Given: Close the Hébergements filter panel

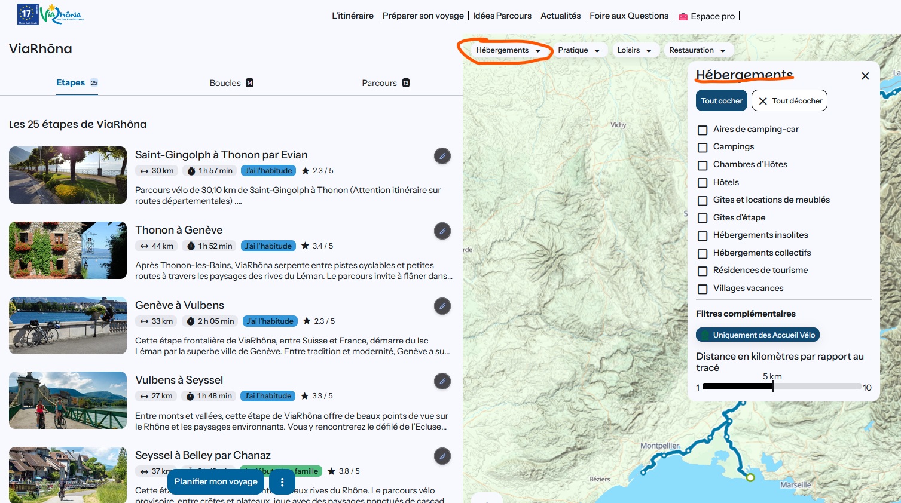Looking at the screenshot, I should pyautogui.click(x=865, y=76).
